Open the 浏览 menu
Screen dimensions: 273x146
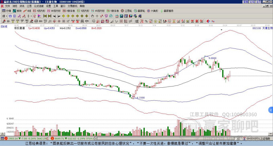15,6
